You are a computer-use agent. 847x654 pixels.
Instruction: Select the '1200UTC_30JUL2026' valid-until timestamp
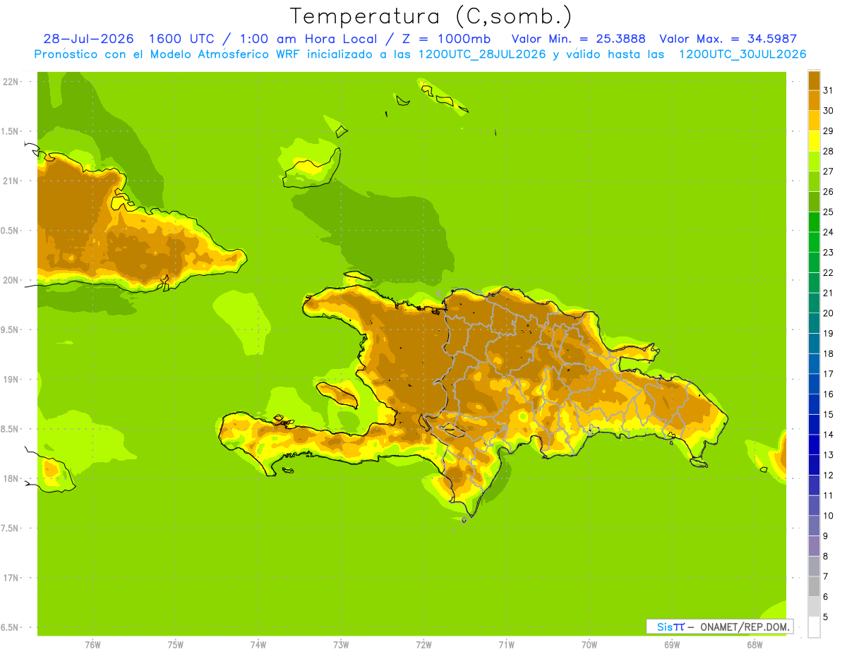pos(743,54)
